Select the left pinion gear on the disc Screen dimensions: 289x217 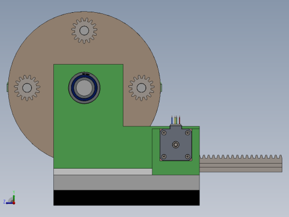pyautogui.click(x=27, y=88)
